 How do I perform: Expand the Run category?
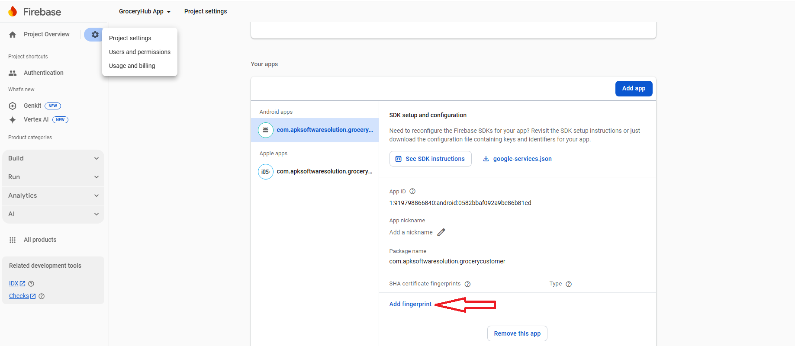[x=53, y=177]
